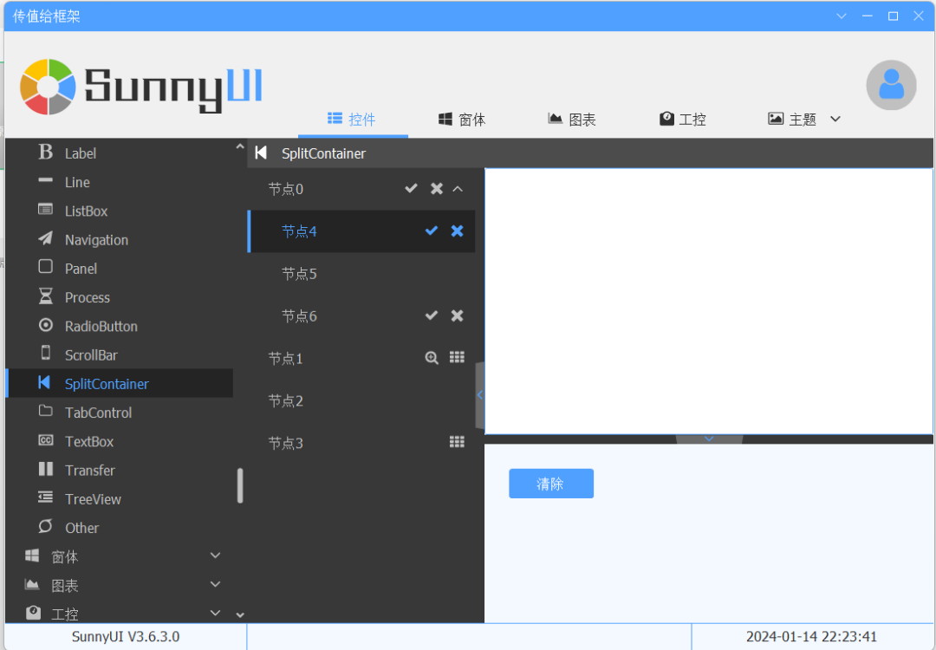The width and height of the screenshot is (936, 650).
Task: Collapse the bottom panel using splitter arrow
Action: pyautogui.click(x=709, y=439)
